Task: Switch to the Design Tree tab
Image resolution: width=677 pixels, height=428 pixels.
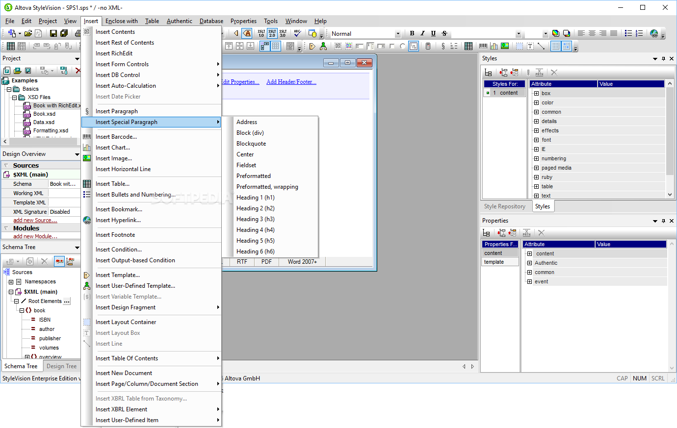Action: pyautogui.click(x=61, y=366)
